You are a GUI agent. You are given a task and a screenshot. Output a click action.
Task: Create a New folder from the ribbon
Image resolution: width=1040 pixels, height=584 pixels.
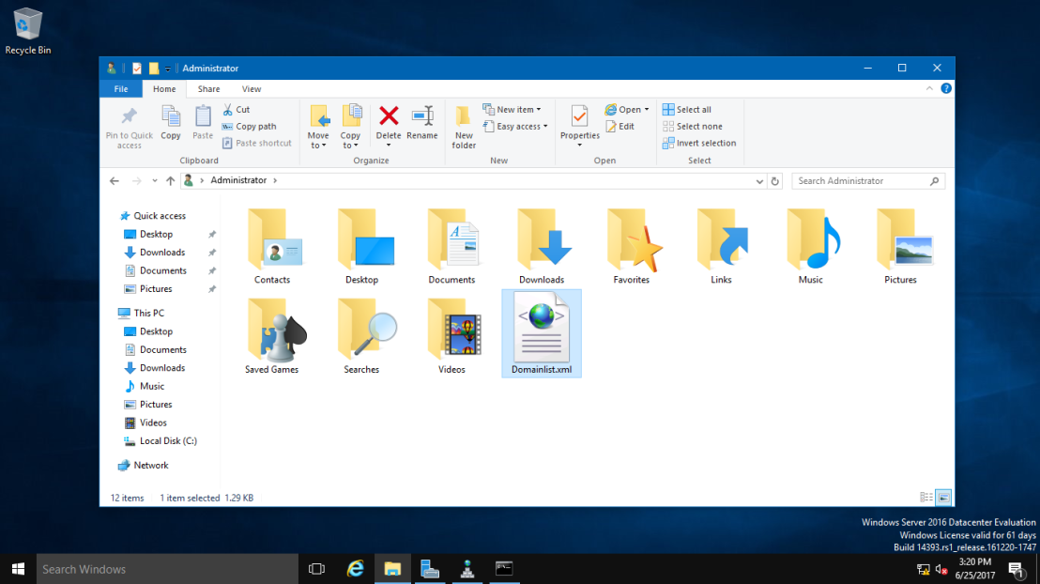(464, 128)
